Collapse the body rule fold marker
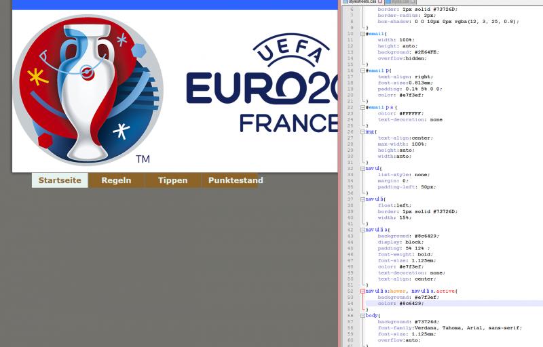Image resolution: width=543 pixels, height=347 pixels. click(362, 316)
